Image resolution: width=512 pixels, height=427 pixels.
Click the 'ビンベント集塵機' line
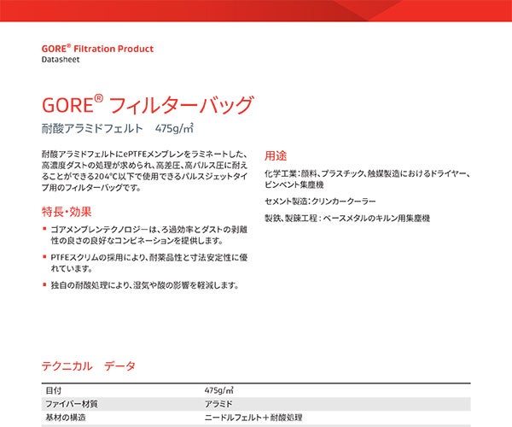click(x=294, y=184)
